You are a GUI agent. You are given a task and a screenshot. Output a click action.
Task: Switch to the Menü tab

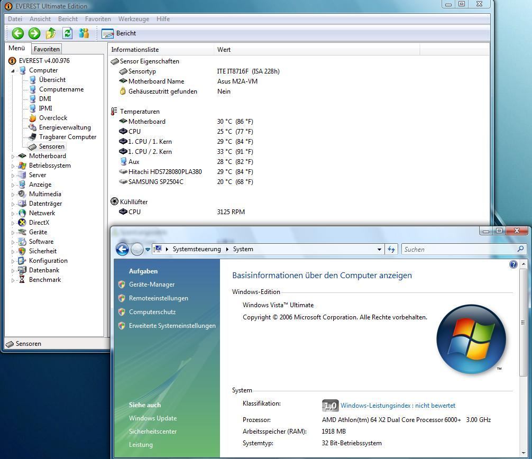pyautogui.click(x=17, y=48)
